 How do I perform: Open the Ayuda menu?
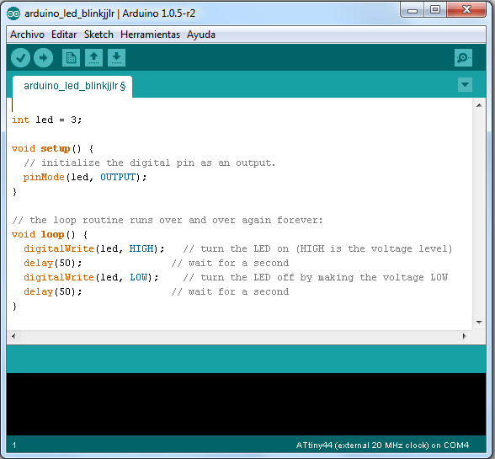201,35
